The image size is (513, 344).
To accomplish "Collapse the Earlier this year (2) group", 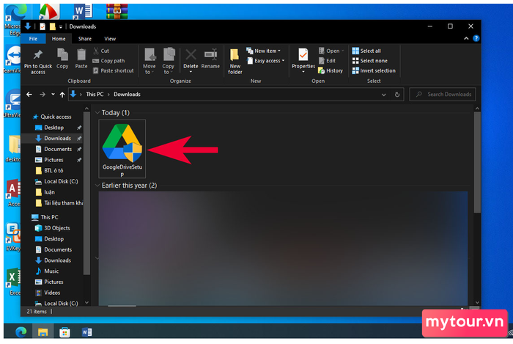I will [x=97, y=186].
